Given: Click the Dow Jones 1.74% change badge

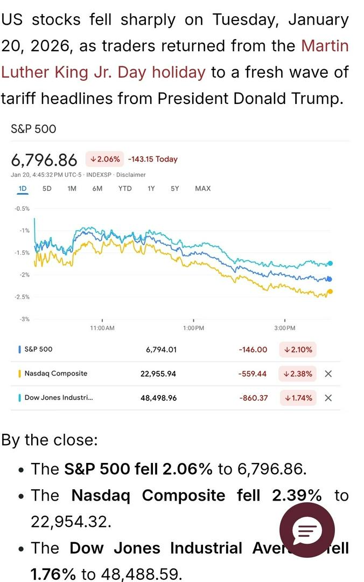Looking at the screenshot, I should [x=298, y=398].
